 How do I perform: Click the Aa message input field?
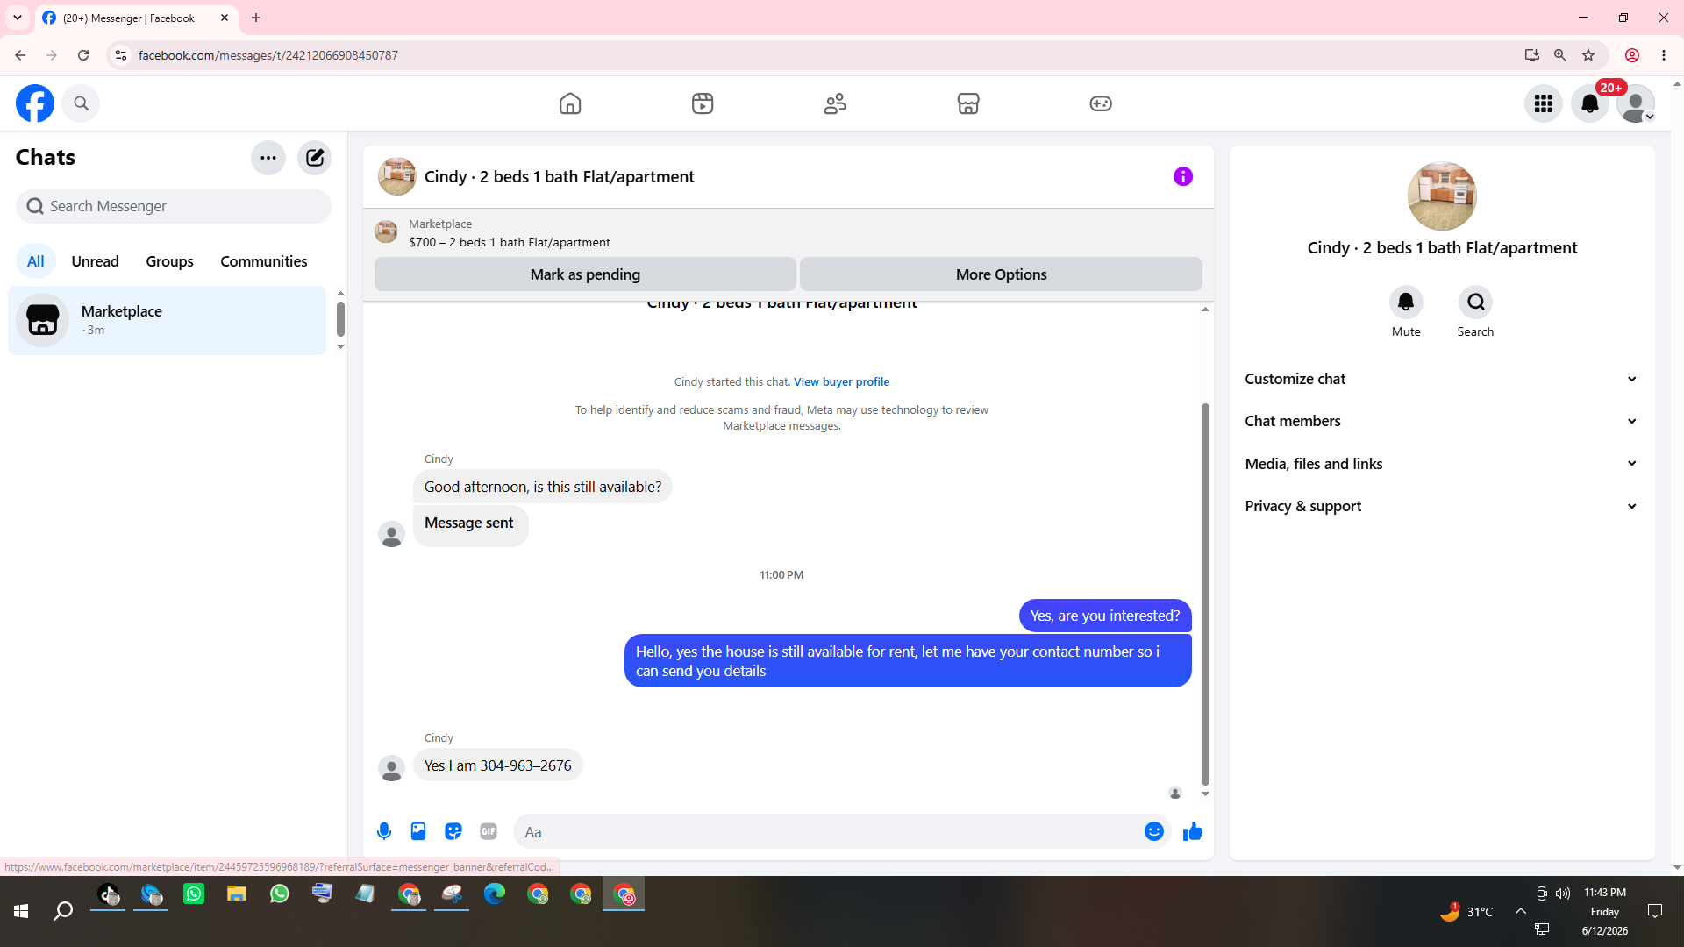(x=826, y=832)
